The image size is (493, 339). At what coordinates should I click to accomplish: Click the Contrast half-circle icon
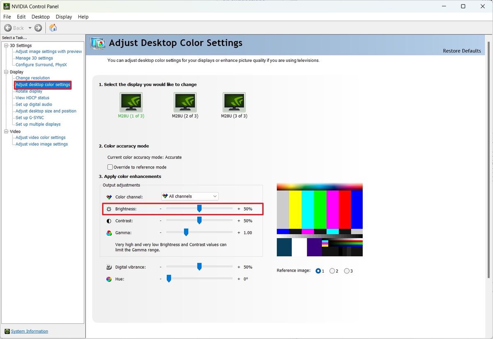108,221
